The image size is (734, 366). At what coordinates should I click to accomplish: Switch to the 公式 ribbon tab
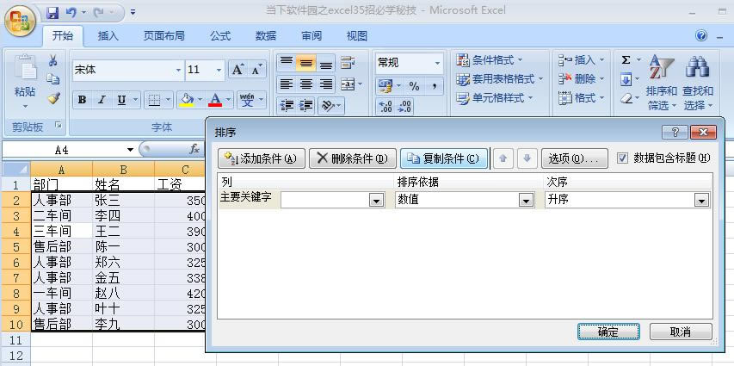coord(220,36)
